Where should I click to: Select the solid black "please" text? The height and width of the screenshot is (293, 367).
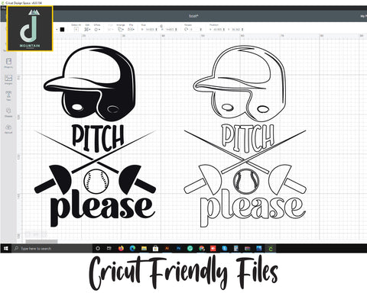(x=102, y=208)
